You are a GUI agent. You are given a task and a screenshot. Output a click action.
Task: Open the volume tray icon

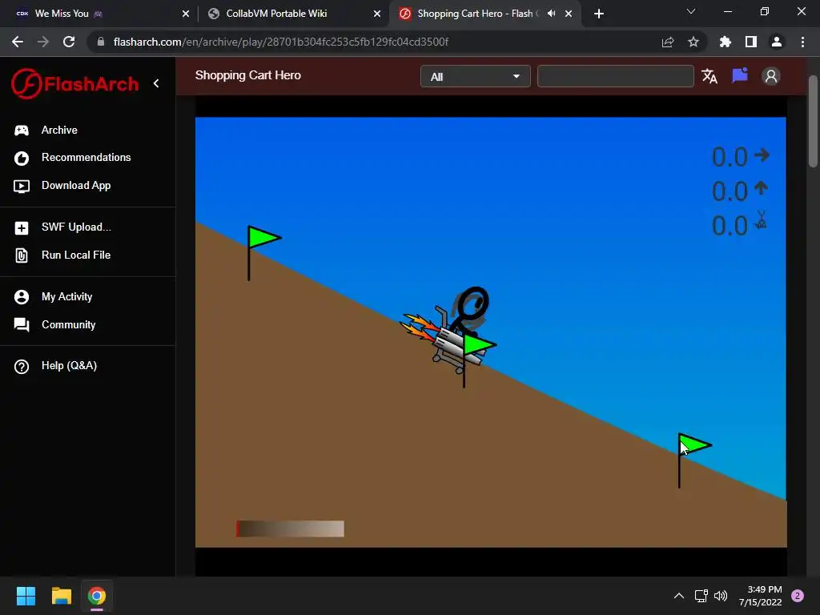721,596
